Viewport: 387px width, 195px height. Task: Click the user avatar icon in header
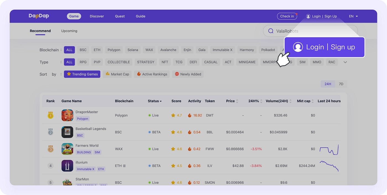[308, 16]
